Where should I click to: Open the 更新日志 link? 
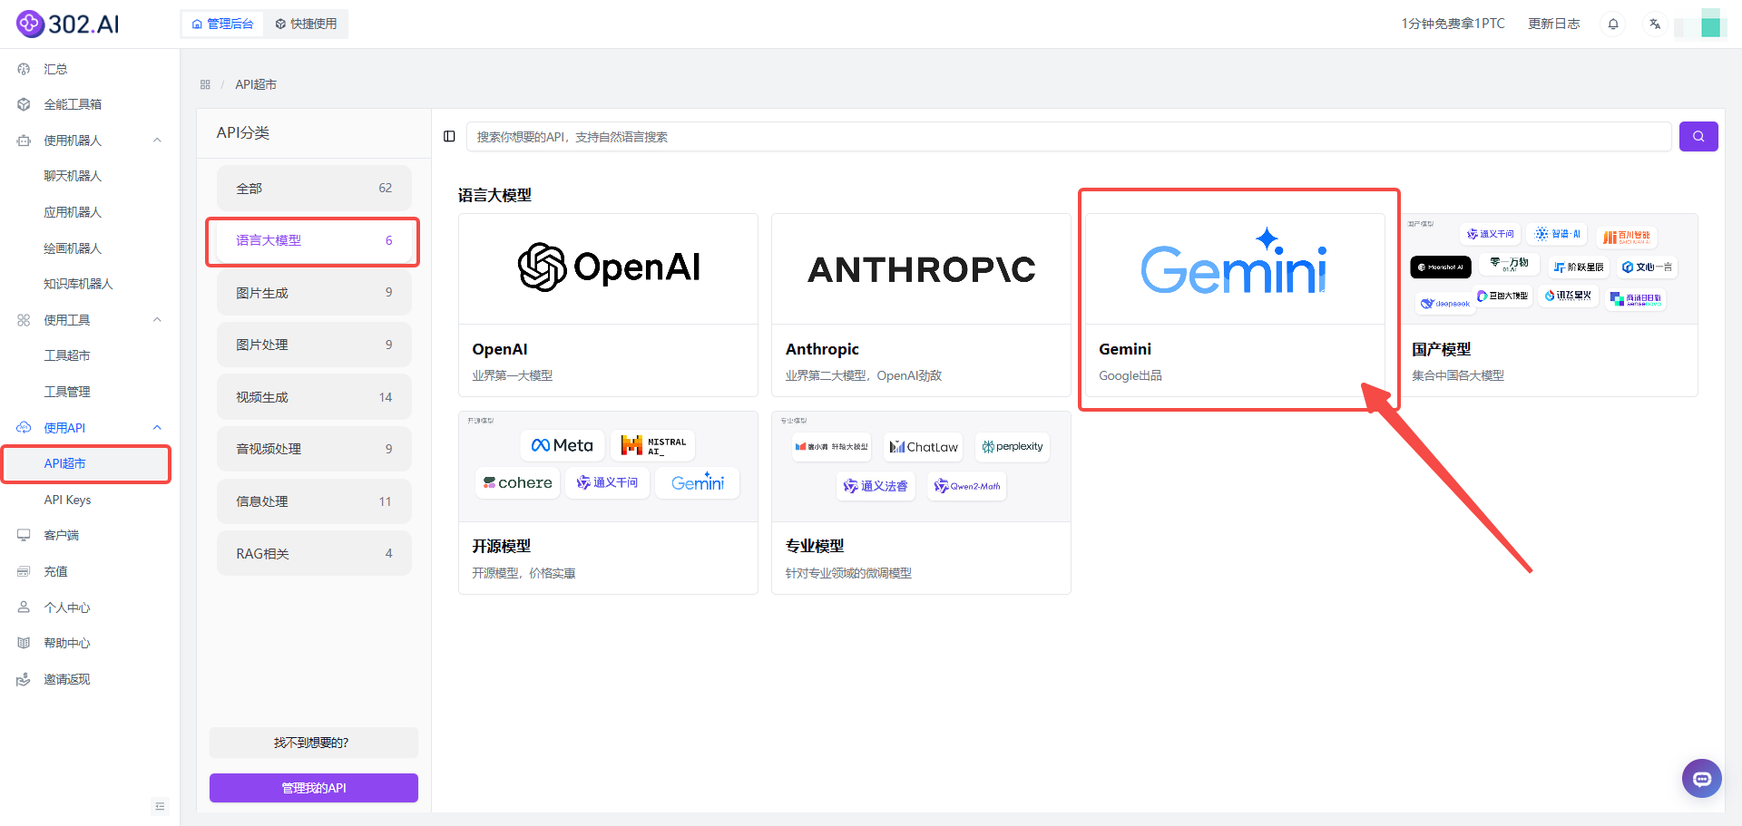click(1553, 24)
